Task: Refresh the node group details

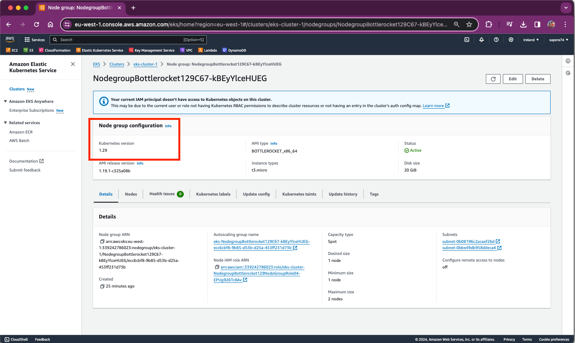Action: click(493, 79)
